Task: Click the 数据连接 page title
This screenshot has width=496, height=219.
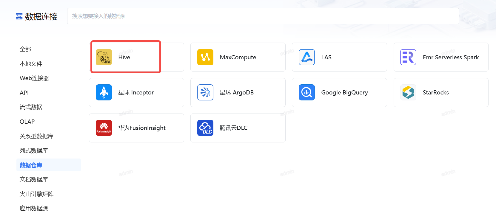Action: tap(41, 16)
